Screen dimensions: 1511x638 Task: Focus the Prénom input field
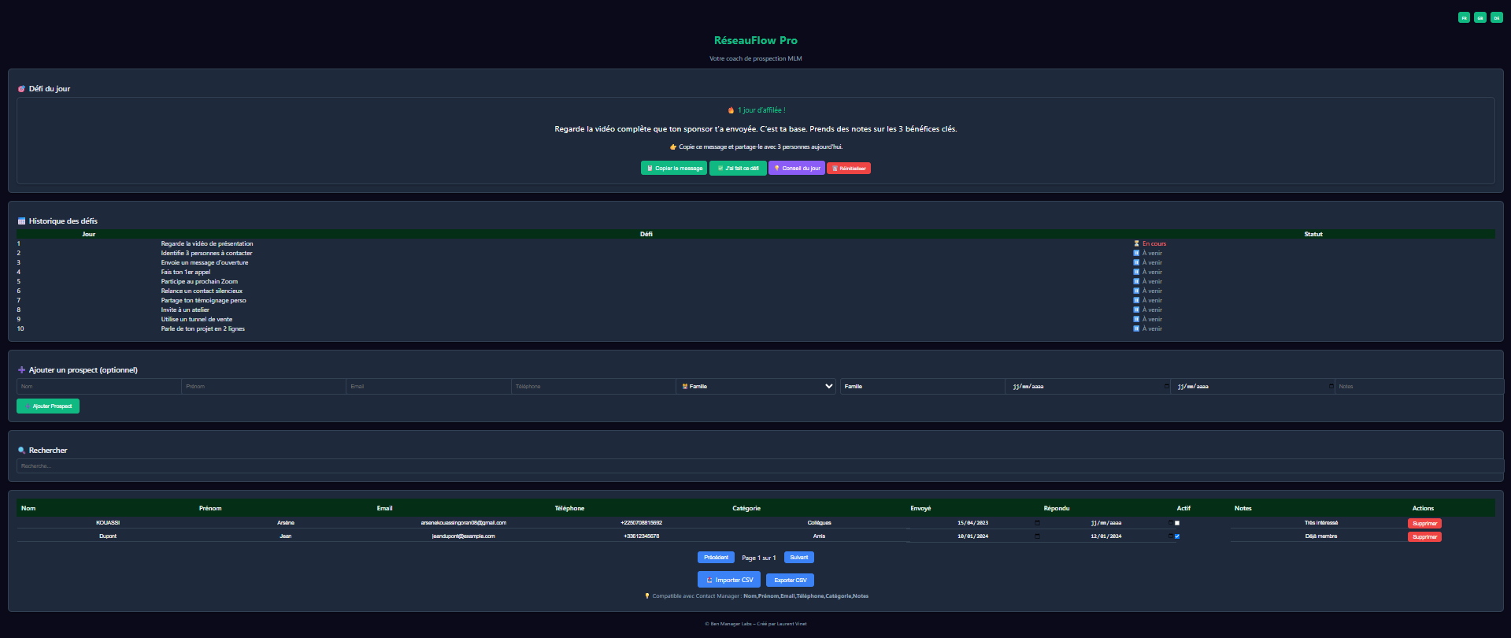[x=264, y=386]
